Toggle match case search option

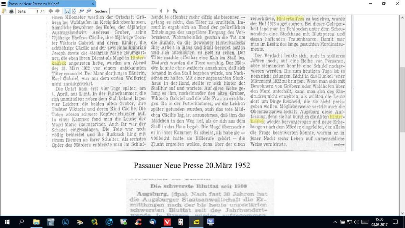[x=175, y=11]
